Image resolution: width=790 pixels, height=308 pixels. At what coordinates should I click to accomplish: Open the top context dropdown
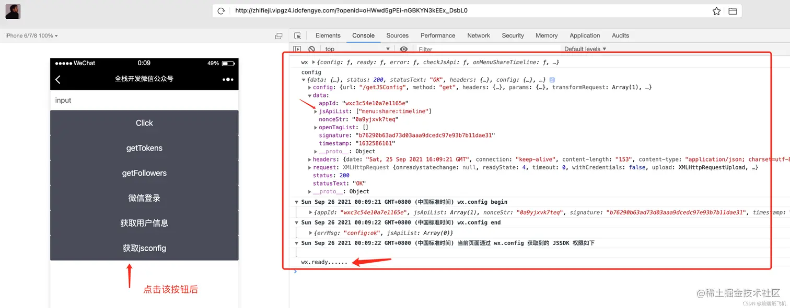[x=357, y=49]
